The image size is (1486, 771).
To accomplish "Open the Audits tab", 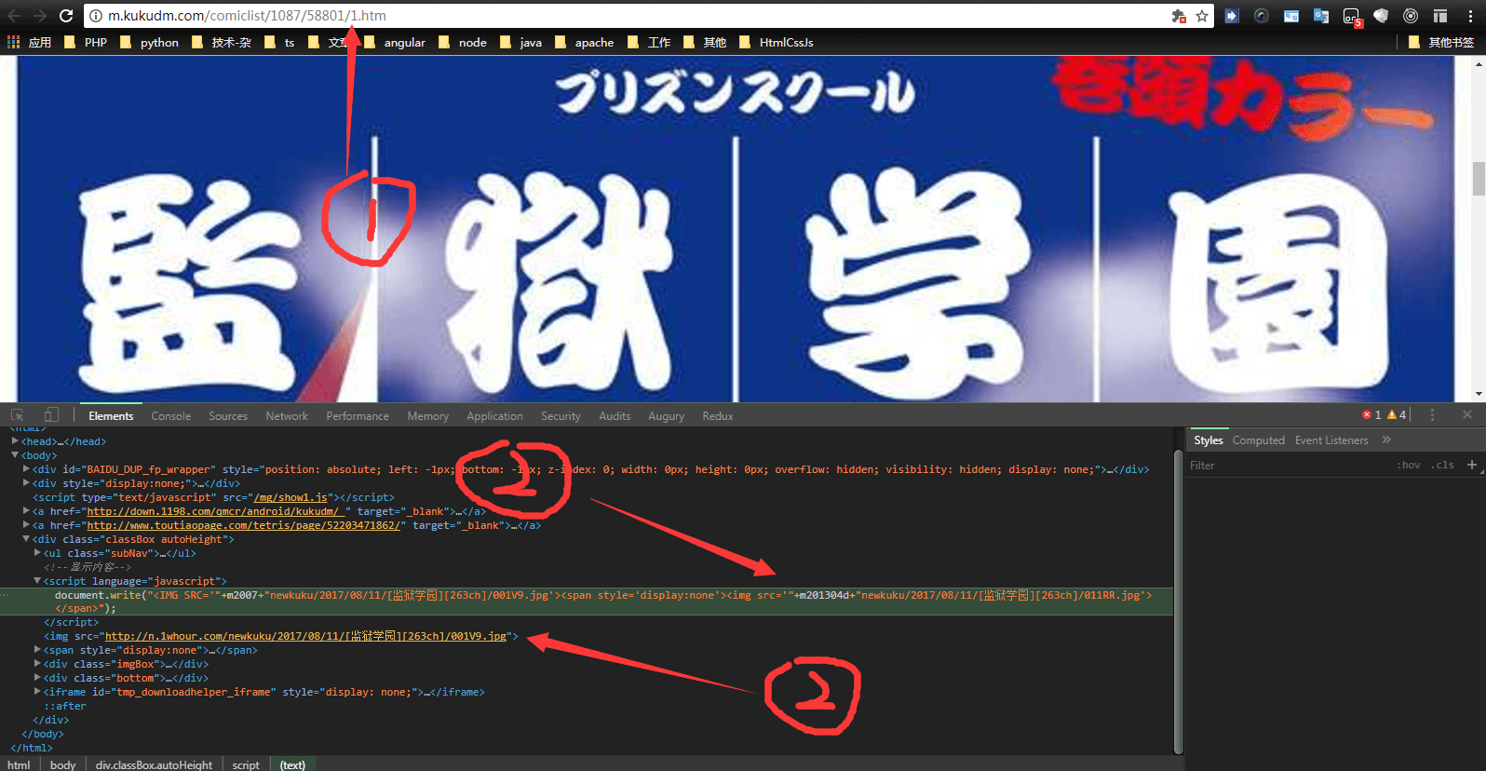I will pos(615,416).
